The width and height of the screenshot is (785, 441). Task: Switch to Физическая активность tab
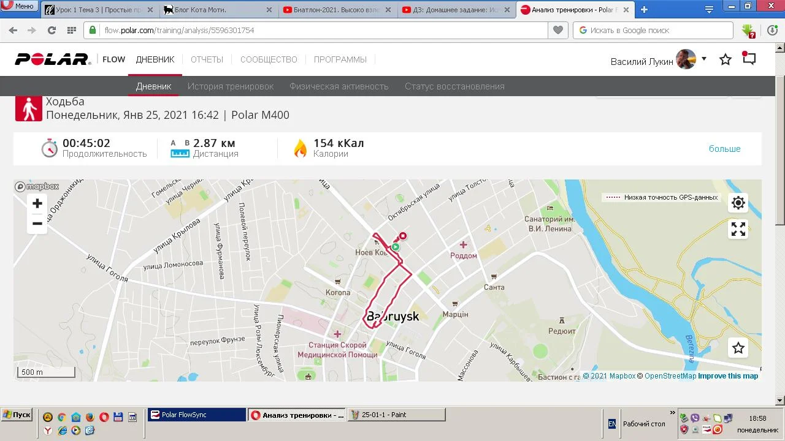tap(339, 86)
